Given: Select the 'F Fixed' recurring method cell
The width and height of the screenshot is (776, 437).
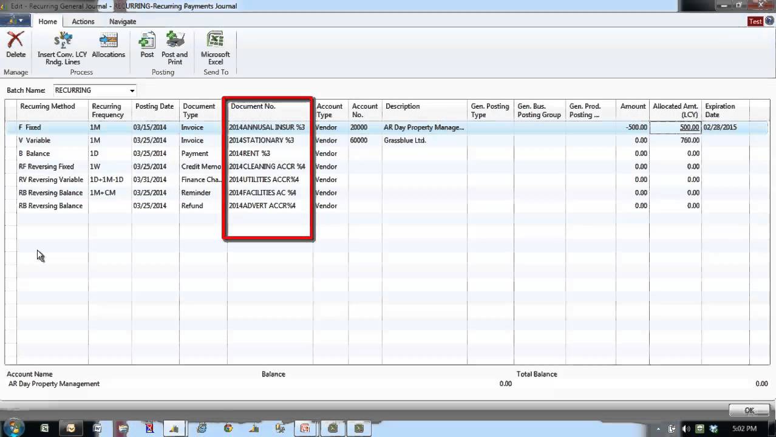Looking at the screenshot, I should (52, 127).
